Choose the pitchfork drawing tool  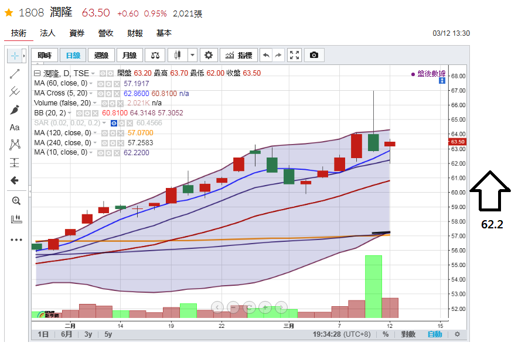tap(15, 91)
